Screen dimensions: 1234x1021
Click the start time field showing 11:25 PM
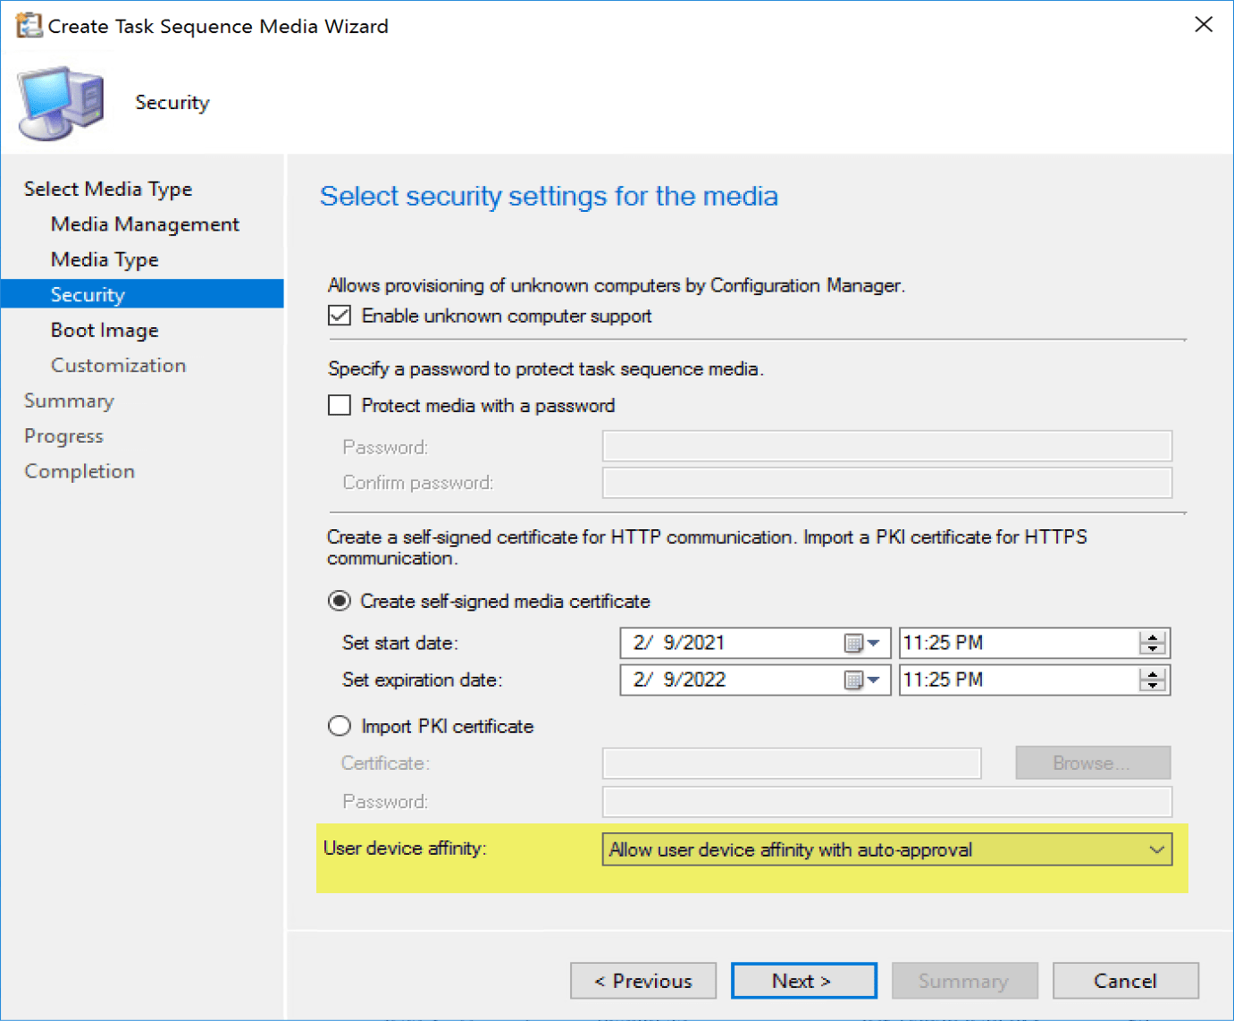(1017, 643)
